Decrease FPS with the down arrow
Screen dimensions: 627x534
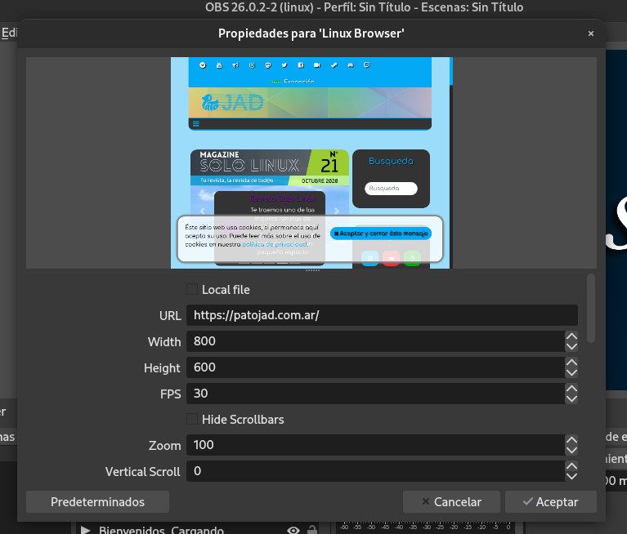(571, 398)
